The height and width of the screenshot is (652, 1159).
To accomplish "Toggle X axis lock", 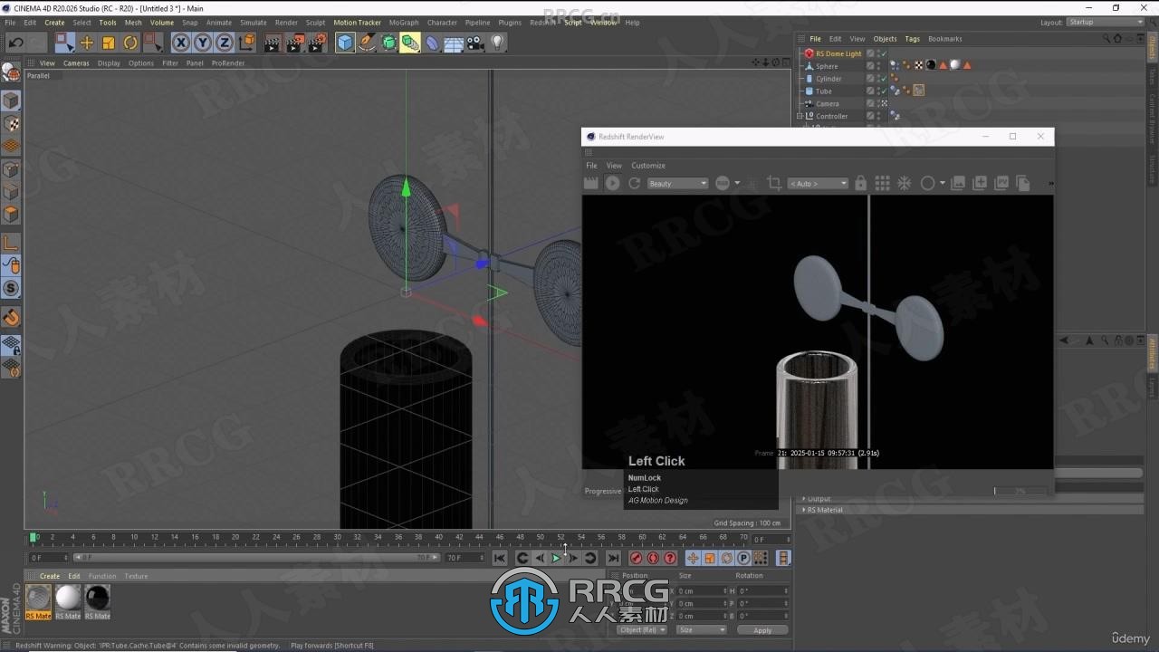I will [x=181, y=43].
